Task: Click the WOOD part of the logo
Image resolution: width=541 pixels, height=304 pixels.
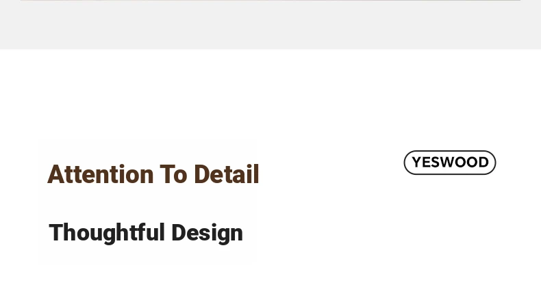Action: (x=466, y=162)
